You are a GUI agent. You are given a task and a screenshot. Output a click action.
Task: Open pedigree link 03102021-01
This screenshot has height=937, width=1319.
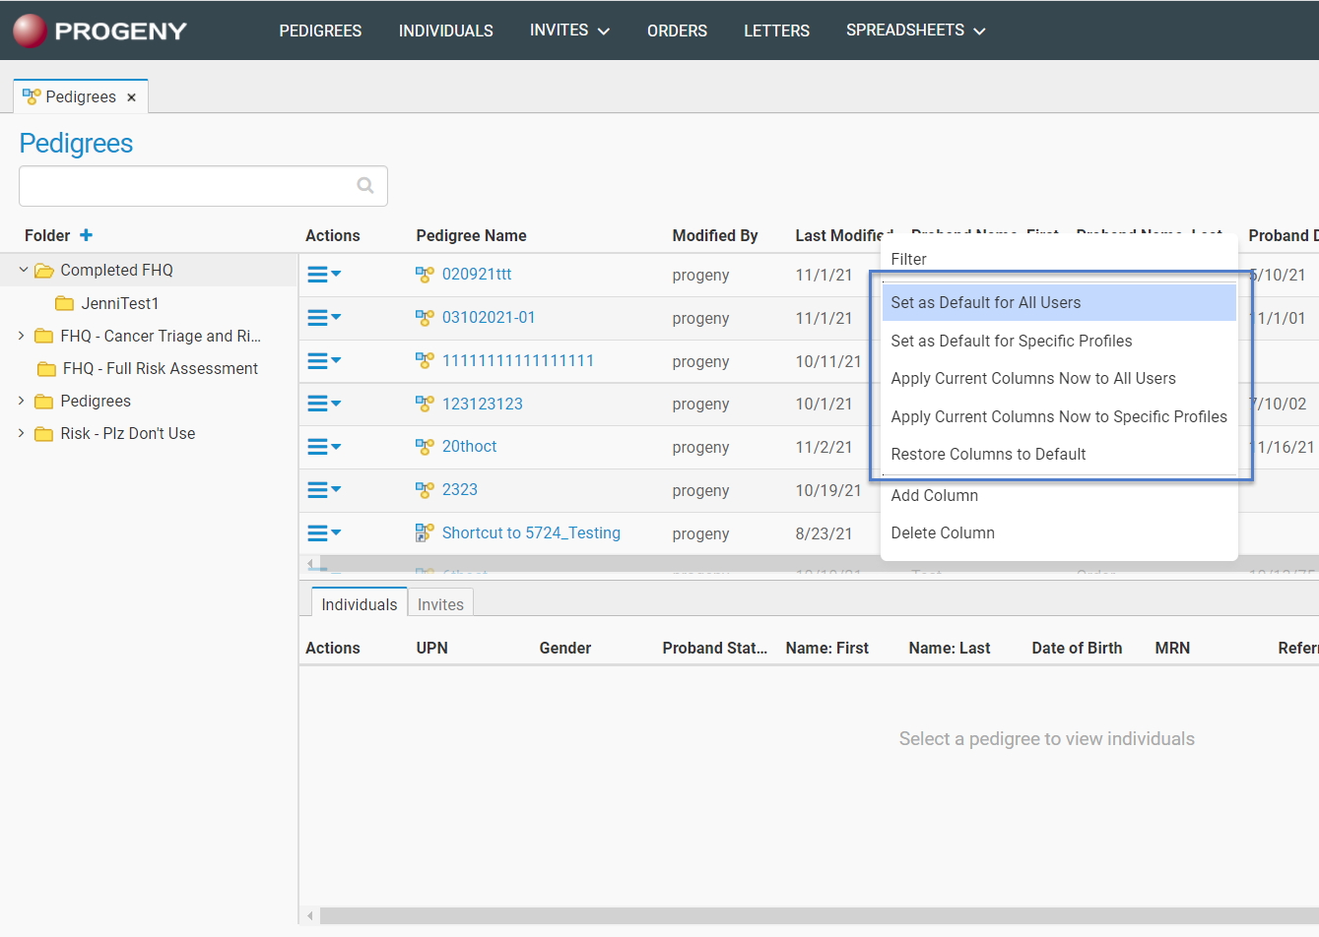tap(489, 318)
